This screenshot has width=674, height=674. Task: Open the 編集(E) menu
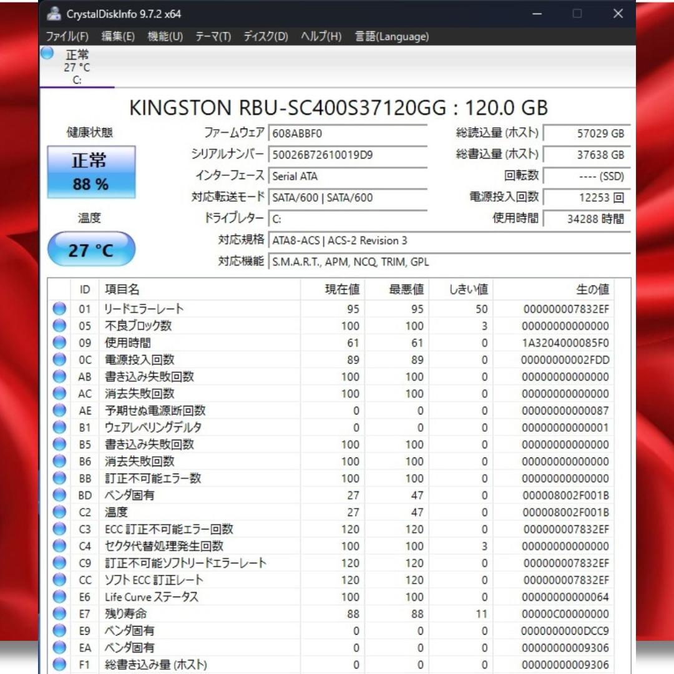tap(118, 37)
